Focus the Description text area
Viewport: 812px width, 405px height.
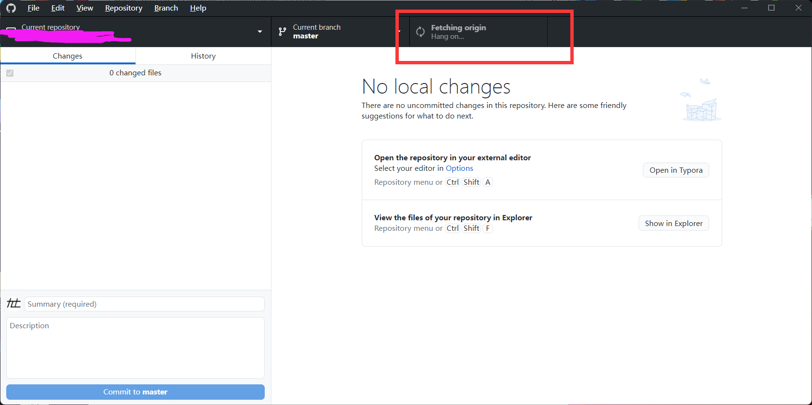pyautogui.click(x=135, y=348)
